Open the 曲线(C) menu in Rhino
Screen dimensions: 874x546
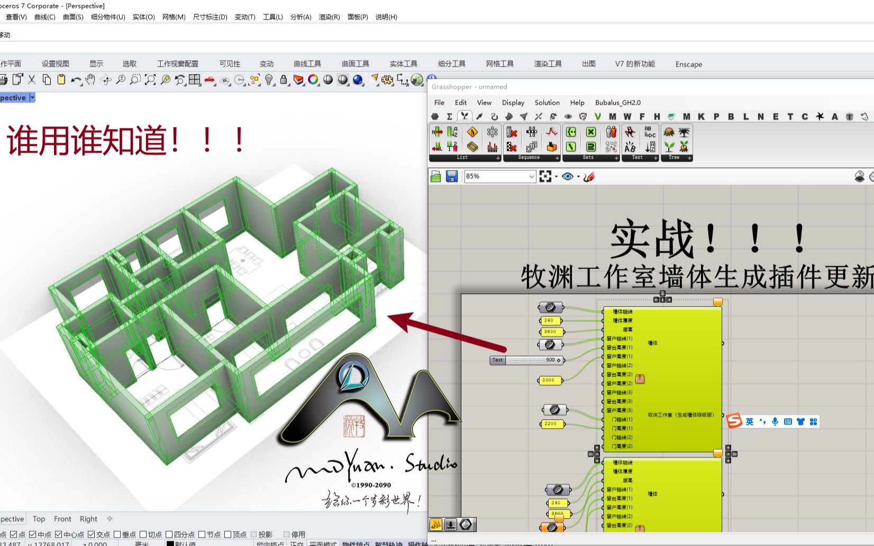[45, 17]
